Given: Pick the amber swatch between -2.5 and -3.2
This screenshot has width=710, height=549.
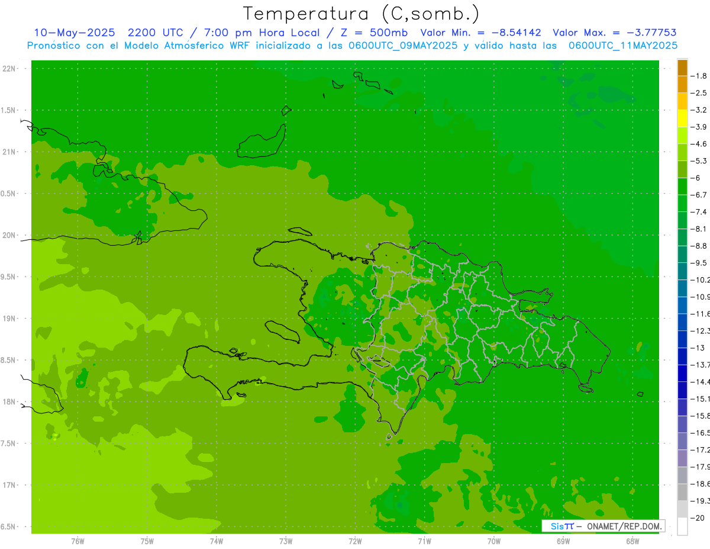Looking at the screenshot, I should (x=682, y=101).
